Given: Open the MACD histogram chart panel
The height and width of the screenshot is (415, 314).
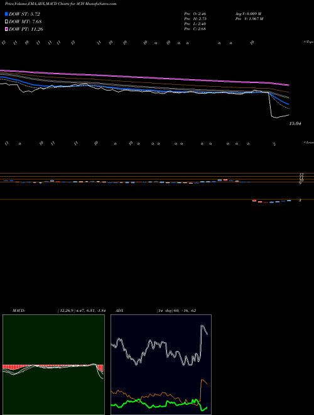Looking at the screenshot, I should pos(53,365).
